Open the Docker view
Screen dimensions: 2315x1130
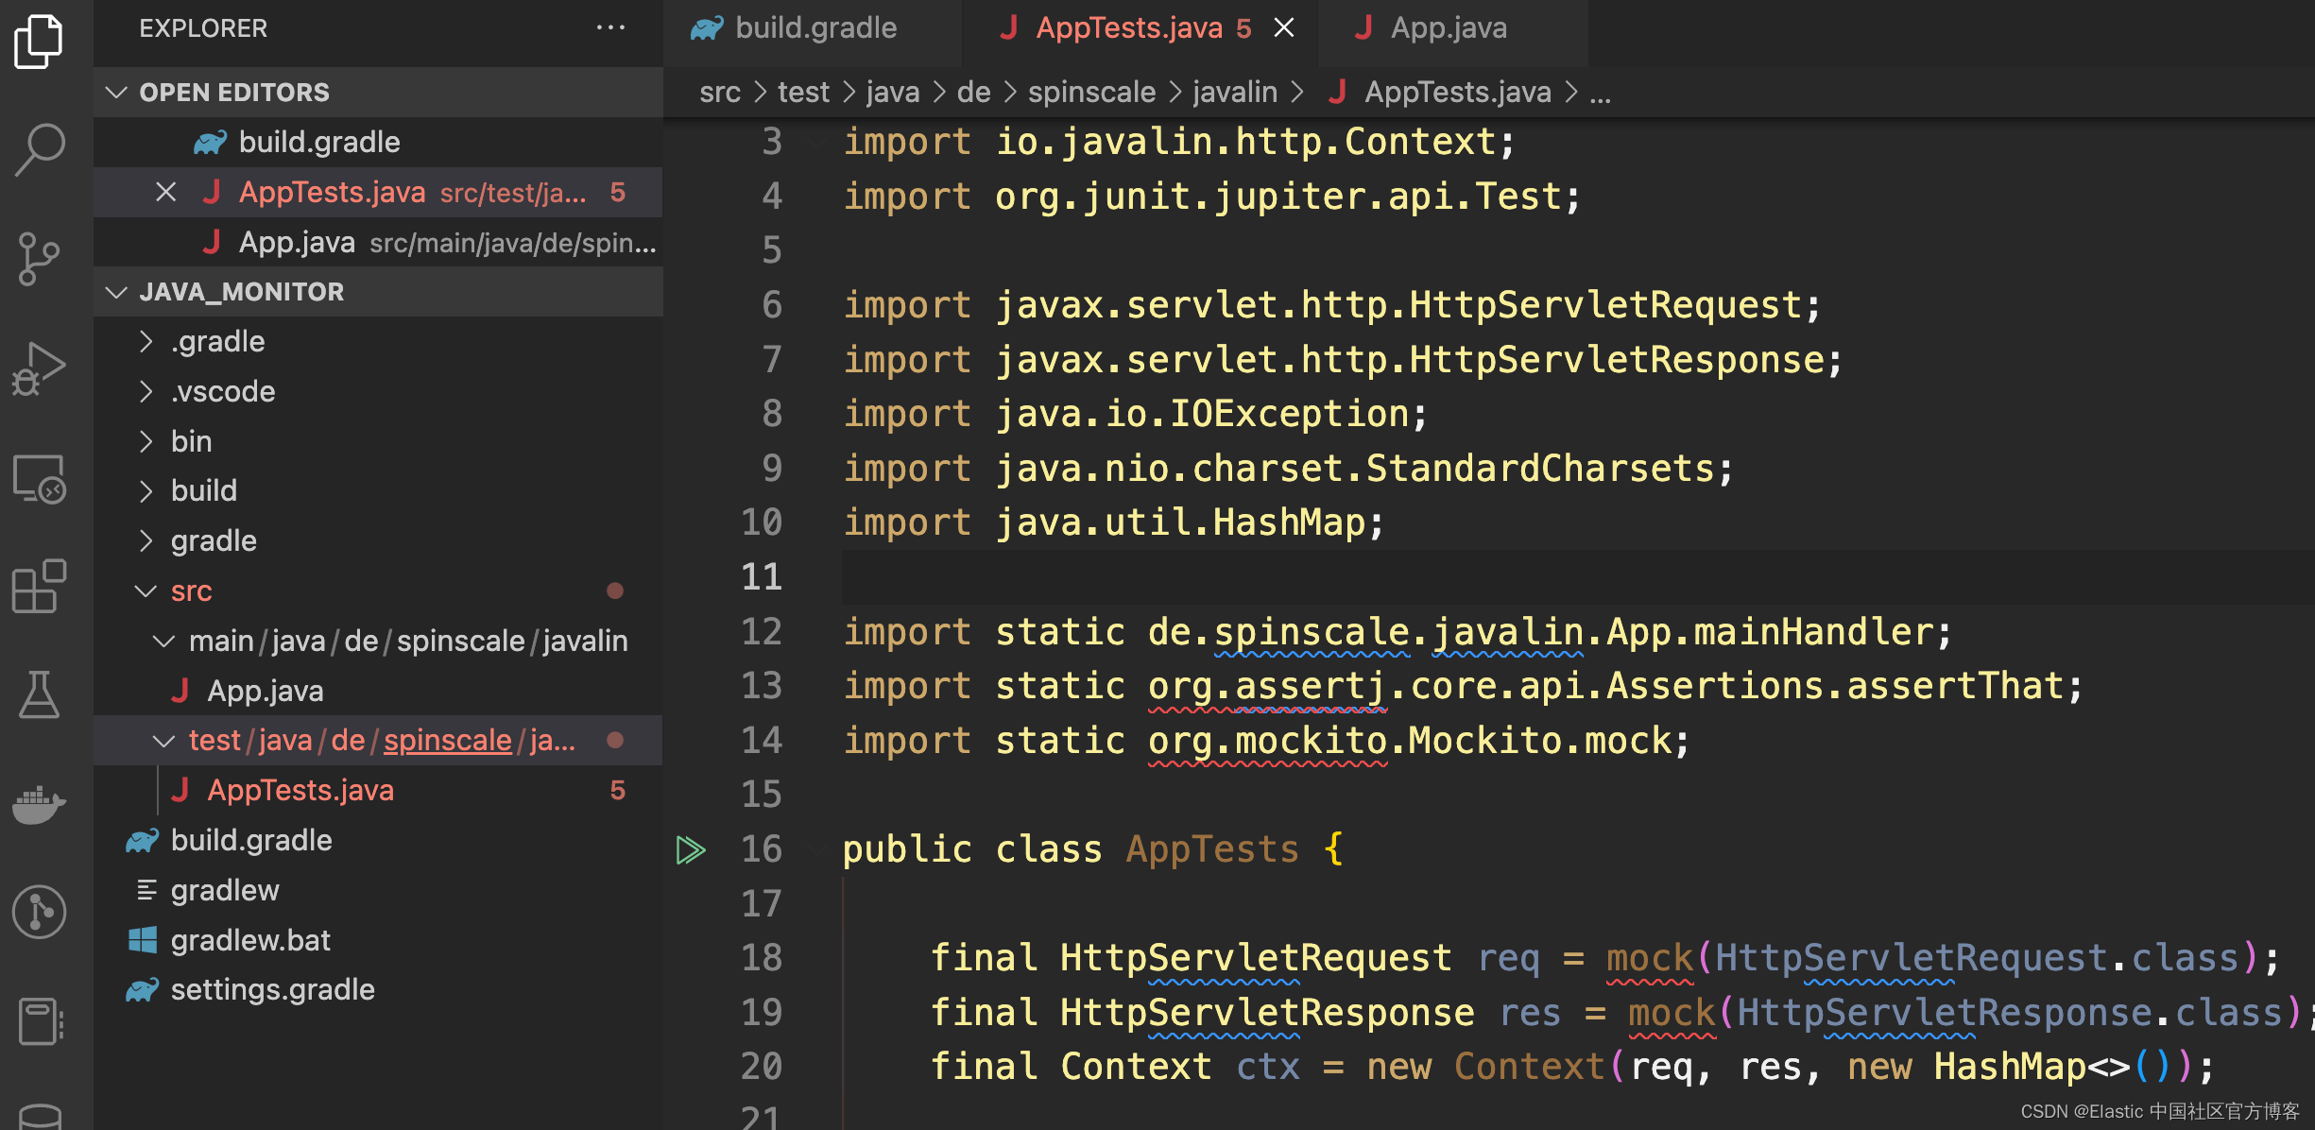coord(40,804)
